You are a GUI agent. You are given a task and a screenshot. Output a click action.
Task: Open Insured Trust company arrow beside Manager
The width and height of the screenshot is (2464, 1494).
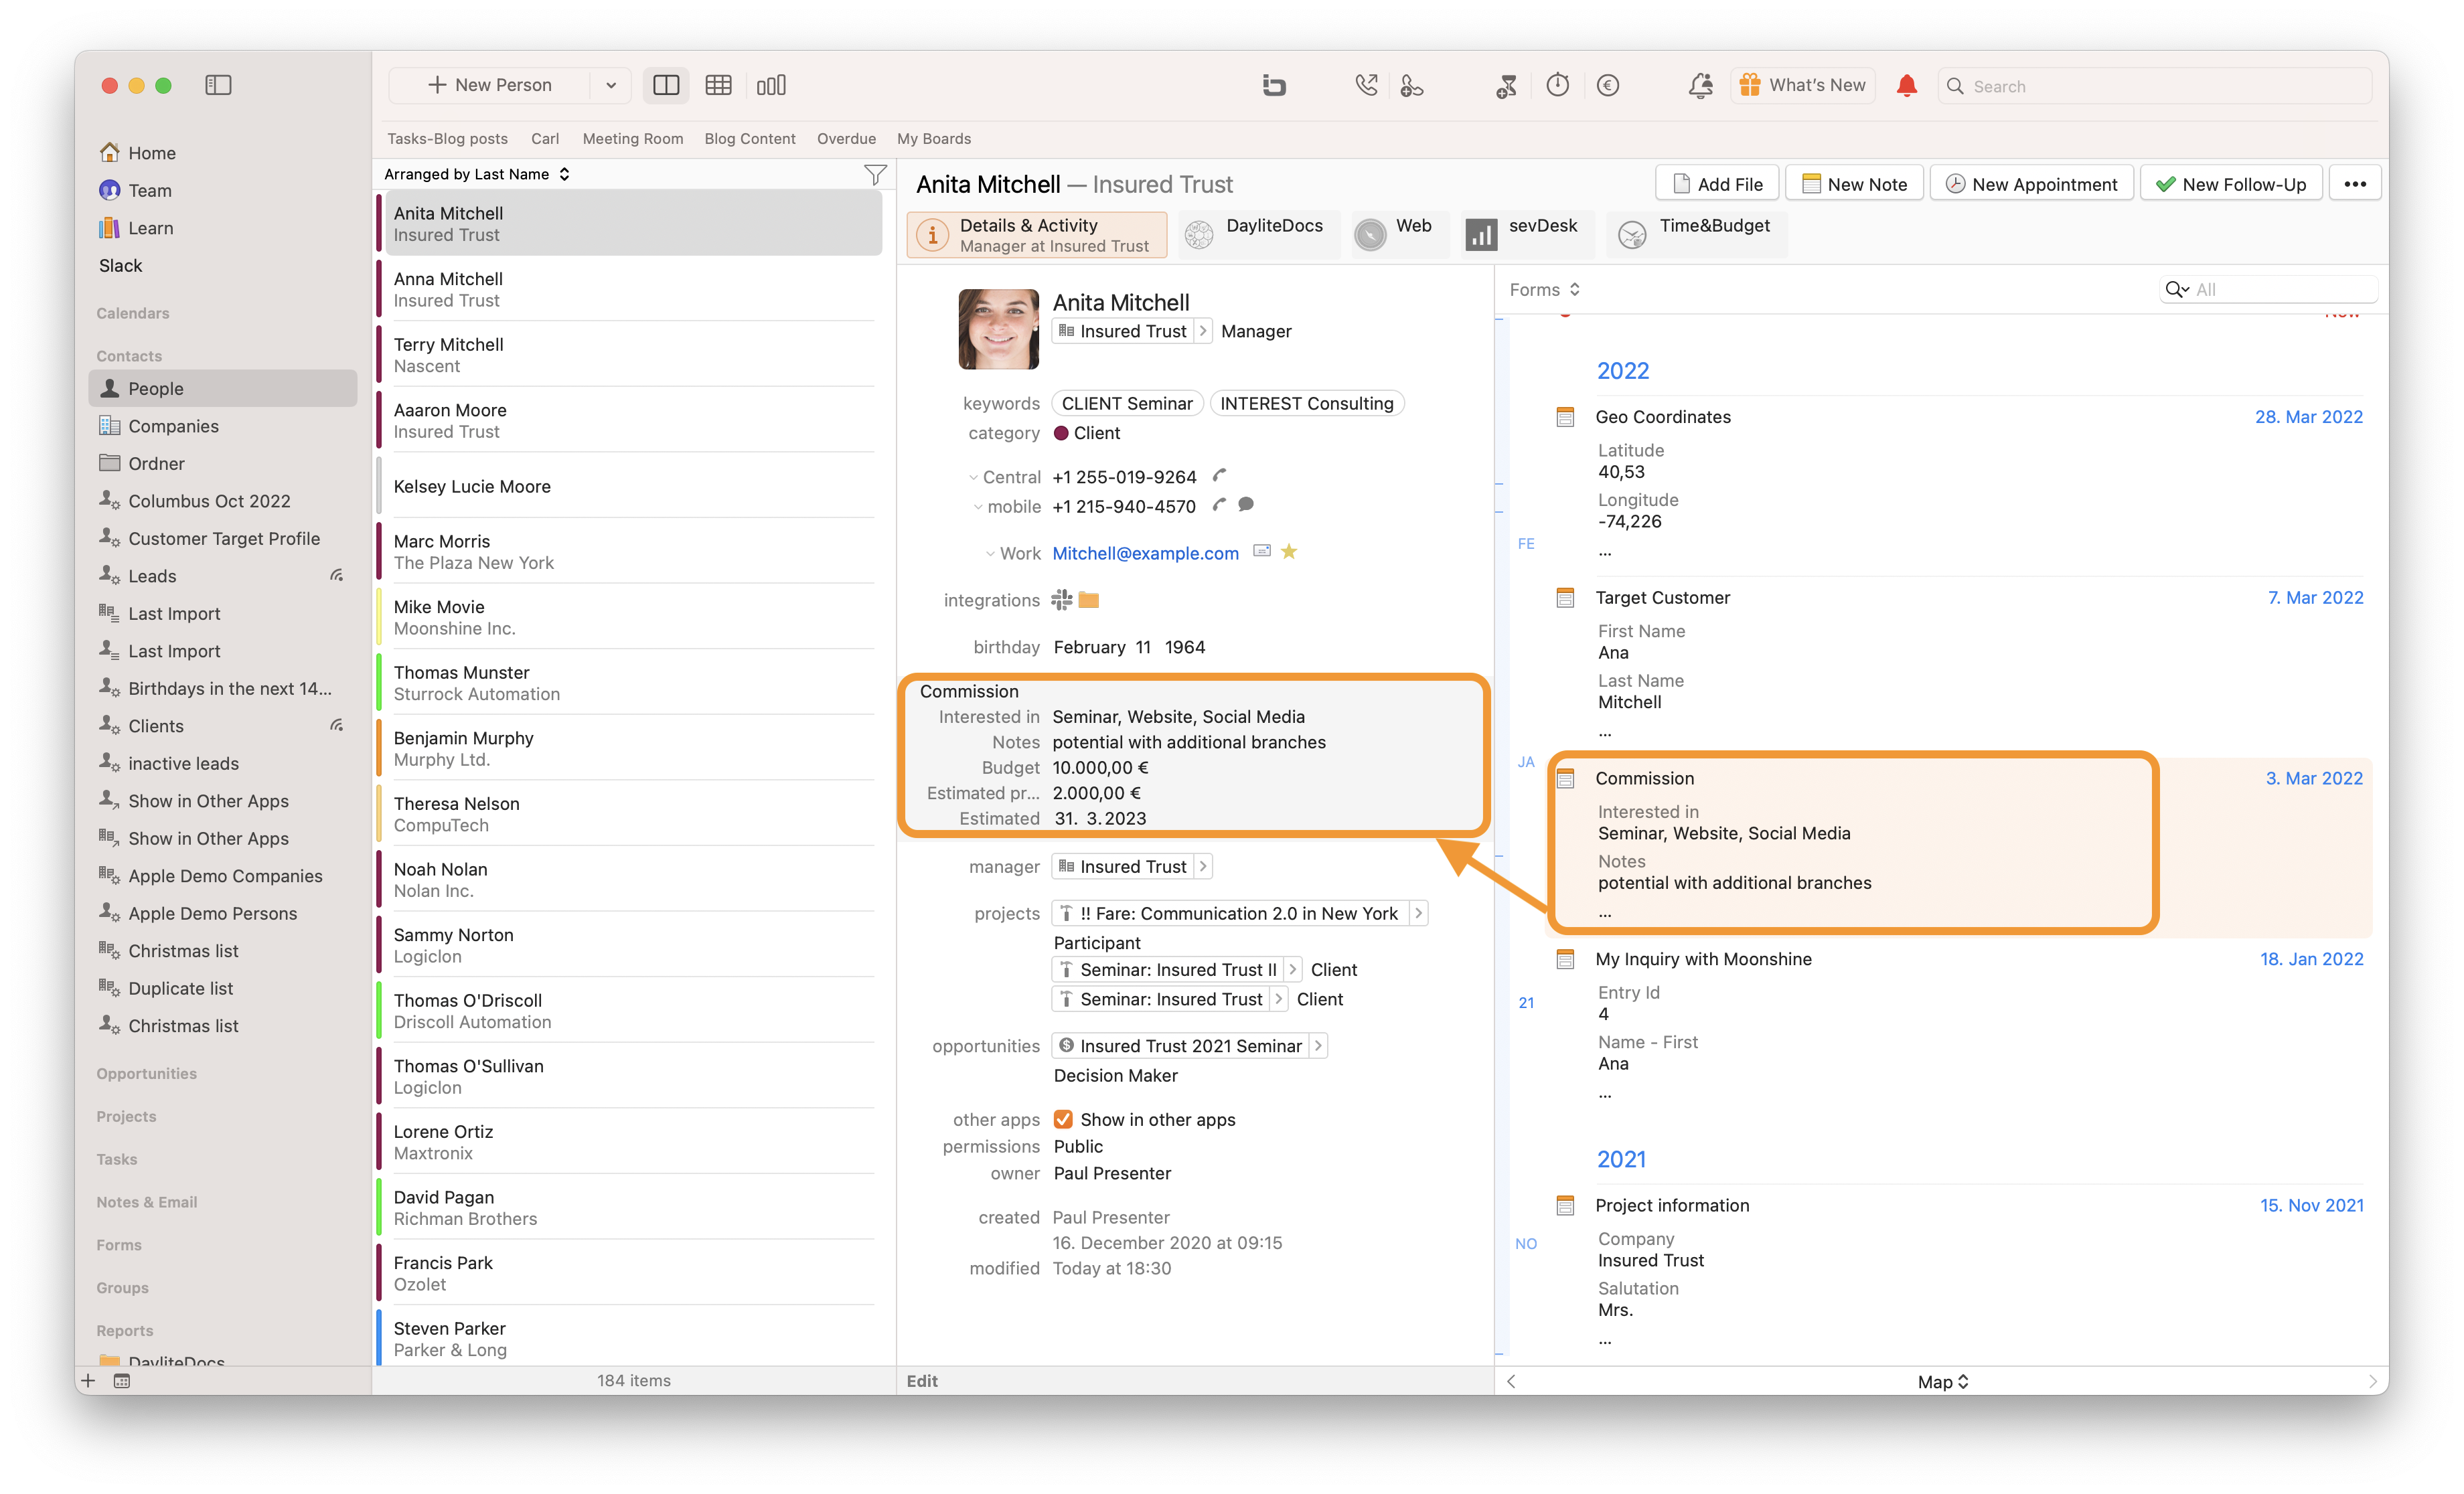tap(1203, 331)
